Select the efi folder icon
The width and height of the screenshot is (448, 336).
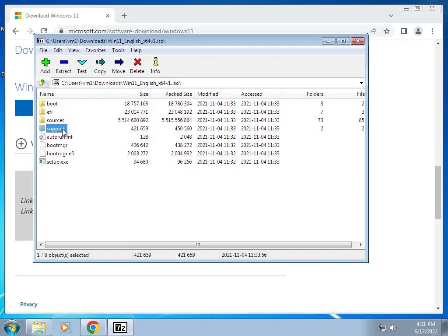pyautogui.click(x=42, y=112)
